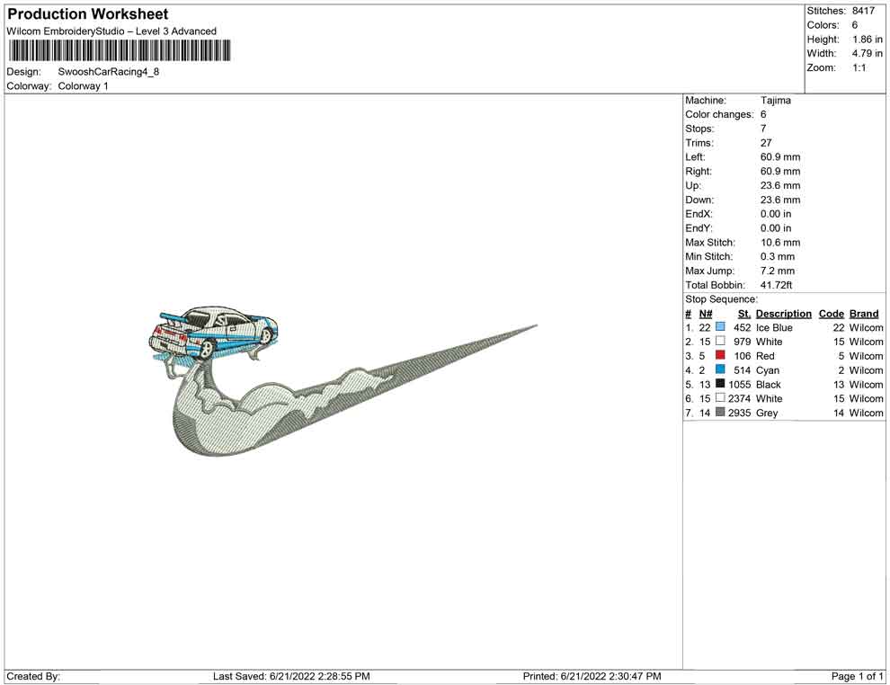Screen dimensions: 890x685
Task: Click the Up value '23.6 mm'
Action: tap(780, 185)
